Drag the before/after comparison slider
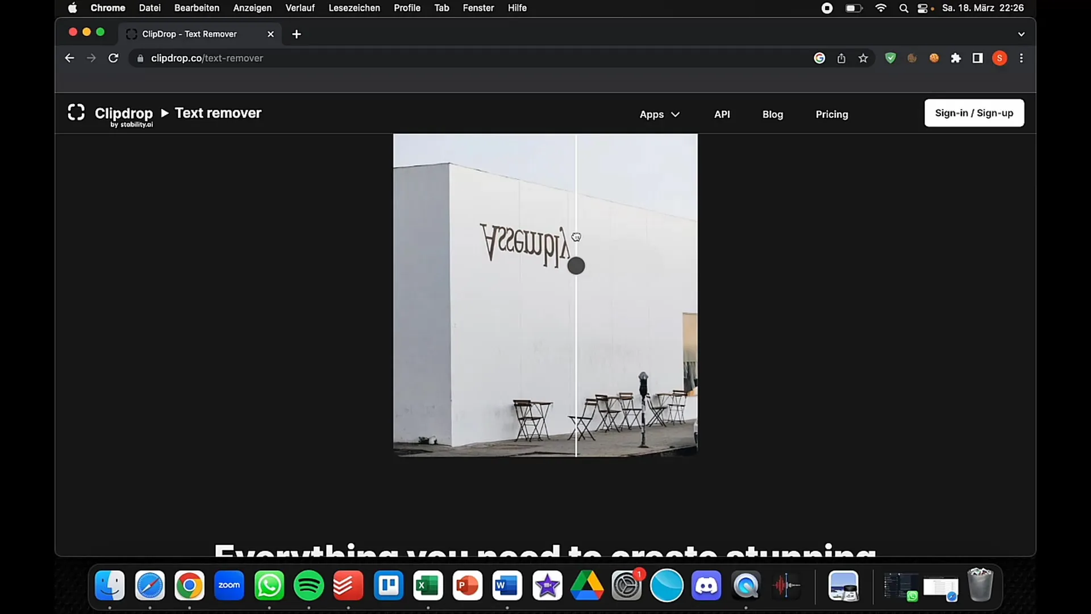Viewport: 1091px width, 614px height. point(576,265)
